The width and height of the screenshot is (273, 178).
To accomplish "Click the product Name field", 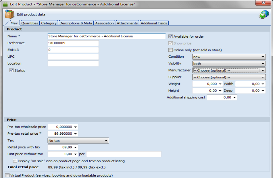I will [x=107, y=36].
